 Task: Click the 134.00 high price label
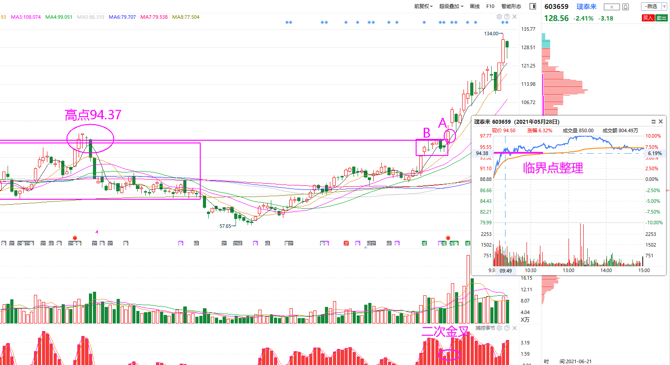491,34
